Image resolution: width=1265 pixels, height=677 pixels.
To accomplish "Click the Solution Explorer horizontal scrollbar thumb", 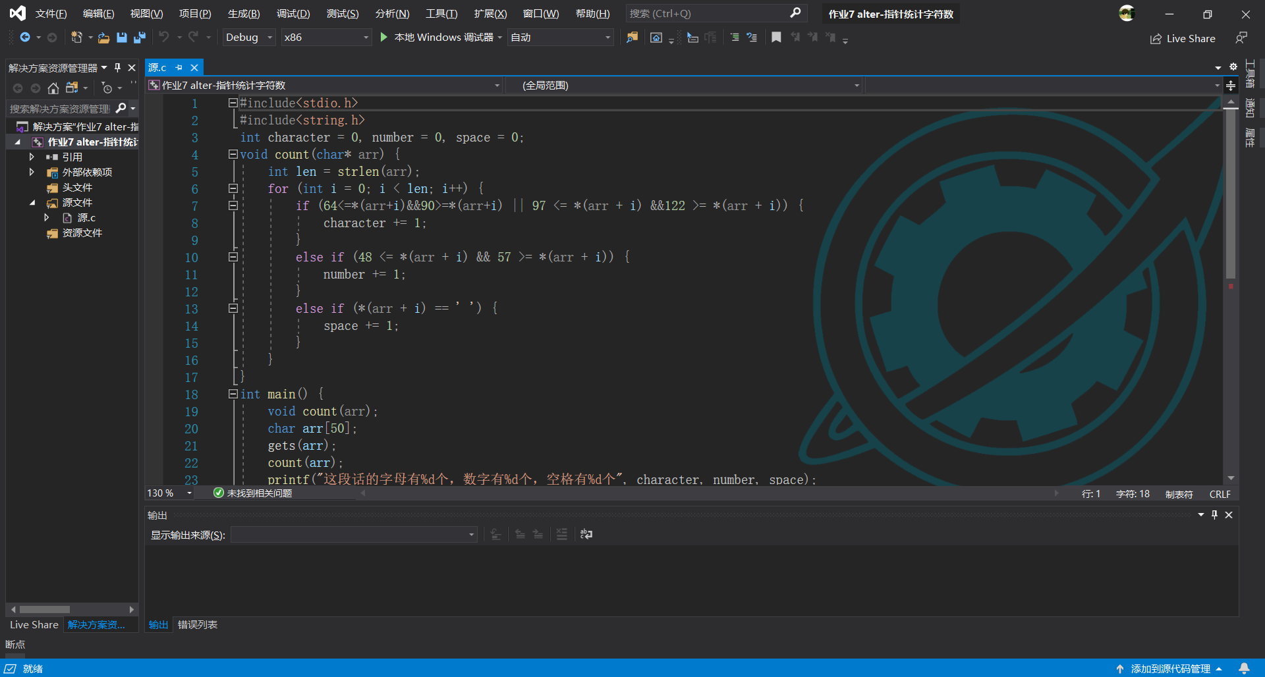I will pos(44,609).
